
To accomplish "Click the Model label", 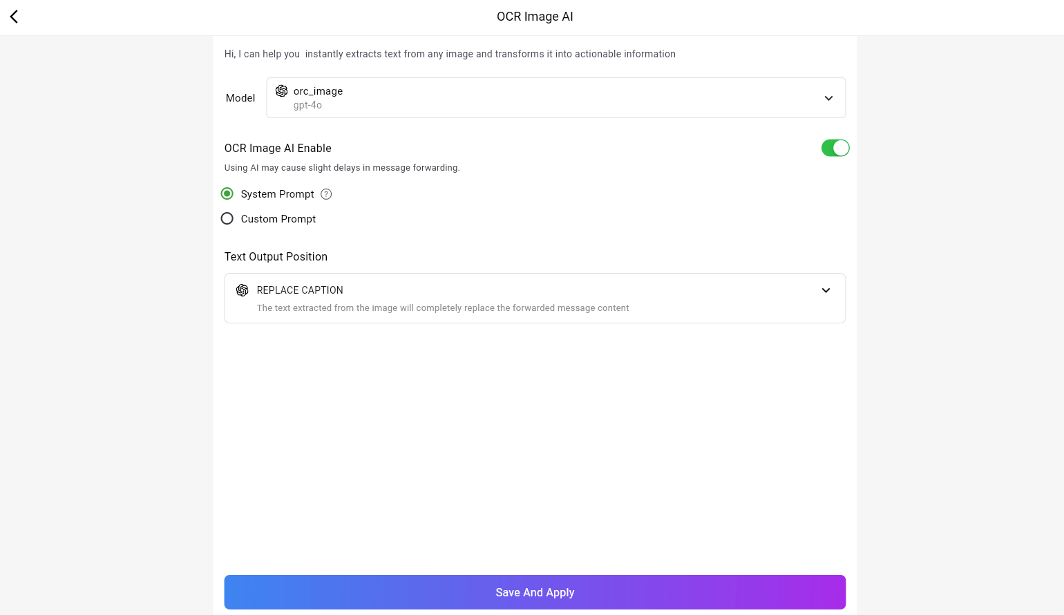I will tap(240, 98).
